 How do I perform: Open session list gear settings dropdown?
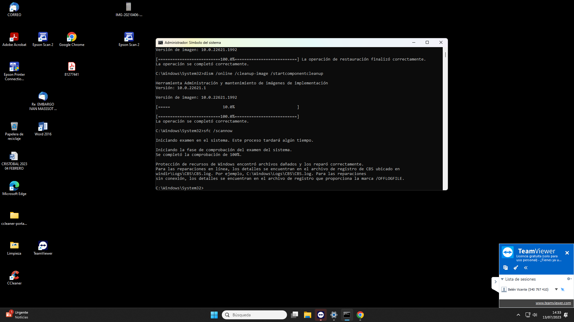569,279
